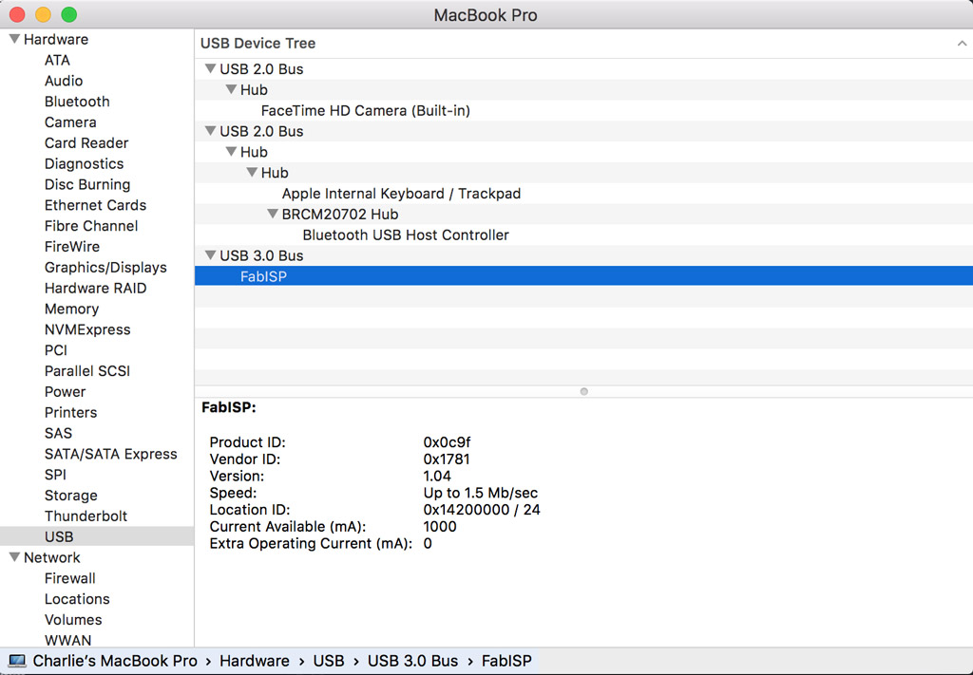Close the MacBook Pro window

tap(17, 14)
